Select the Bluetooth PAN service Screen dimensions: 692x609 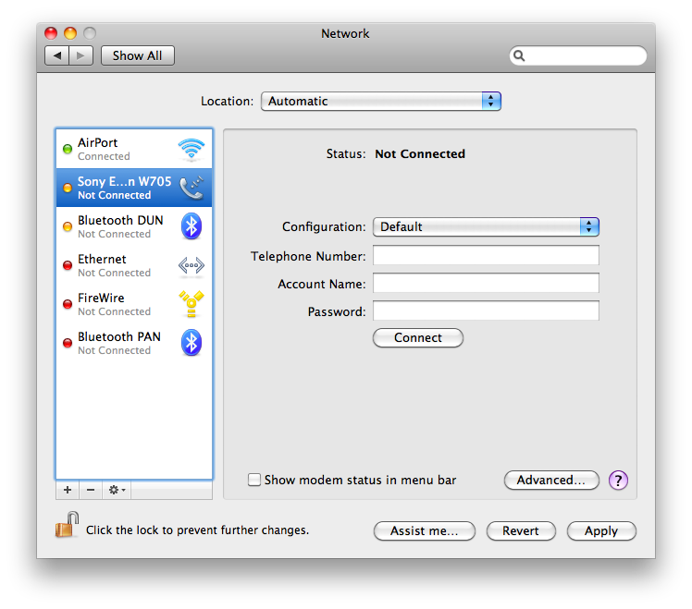(134, 343)
